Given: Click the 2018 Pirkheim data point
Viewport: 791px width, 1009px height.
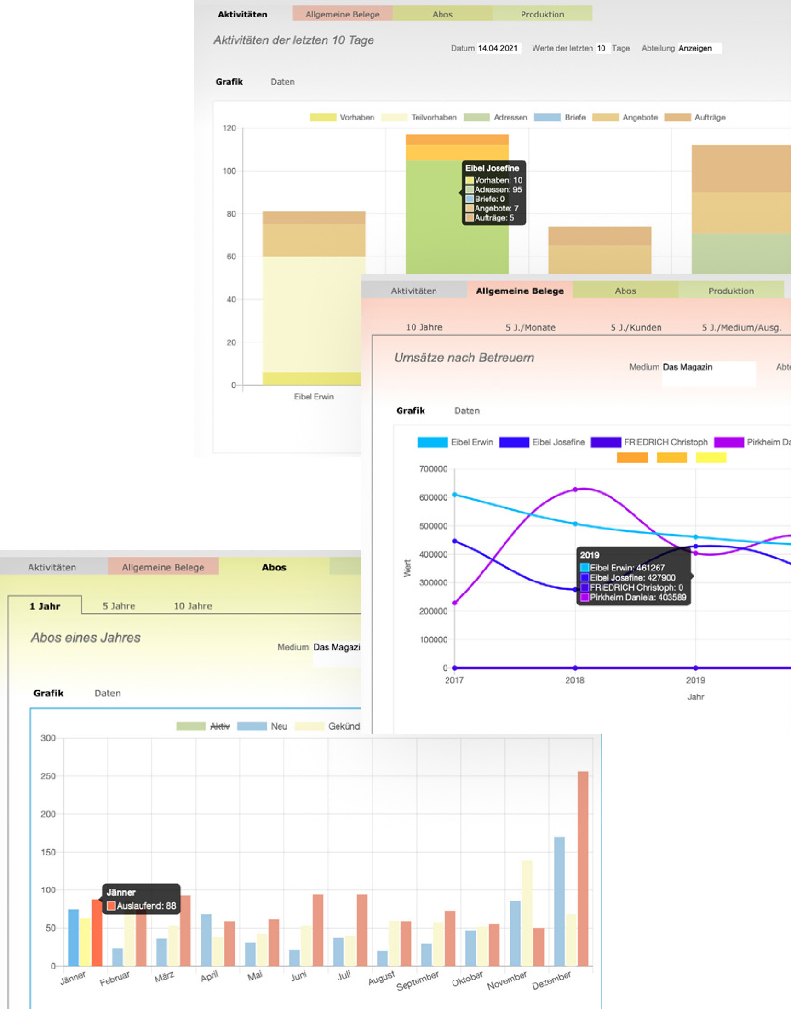Looking at the screenshot, I should click(575, 489).
